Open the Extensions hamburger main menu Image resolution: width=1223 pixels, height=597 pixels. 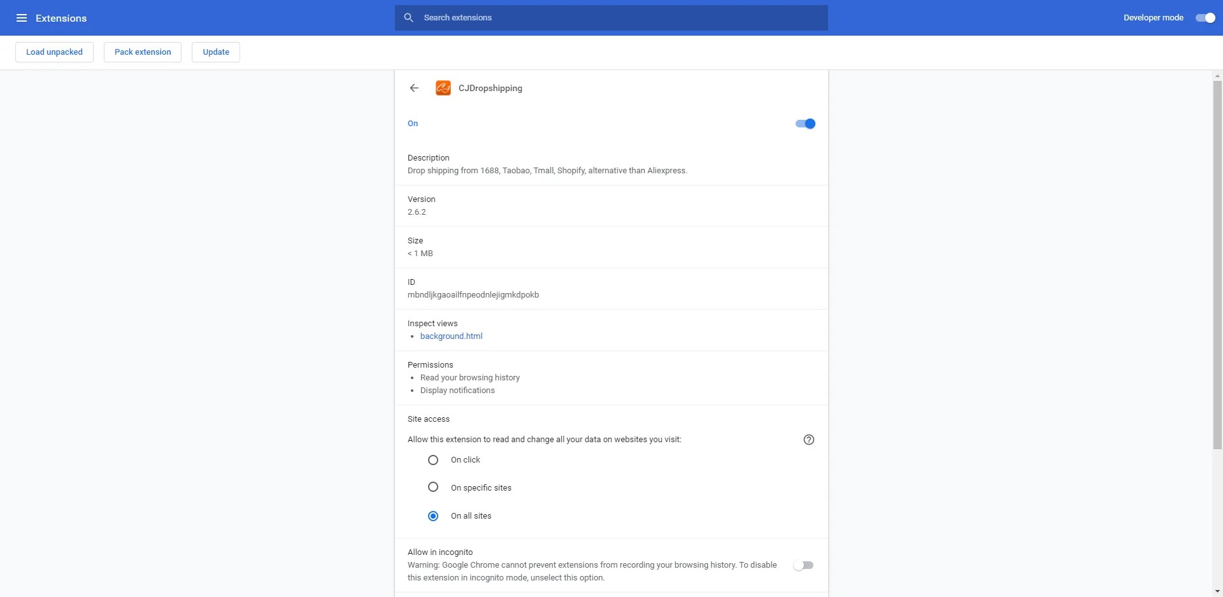[x=22, y=18]
